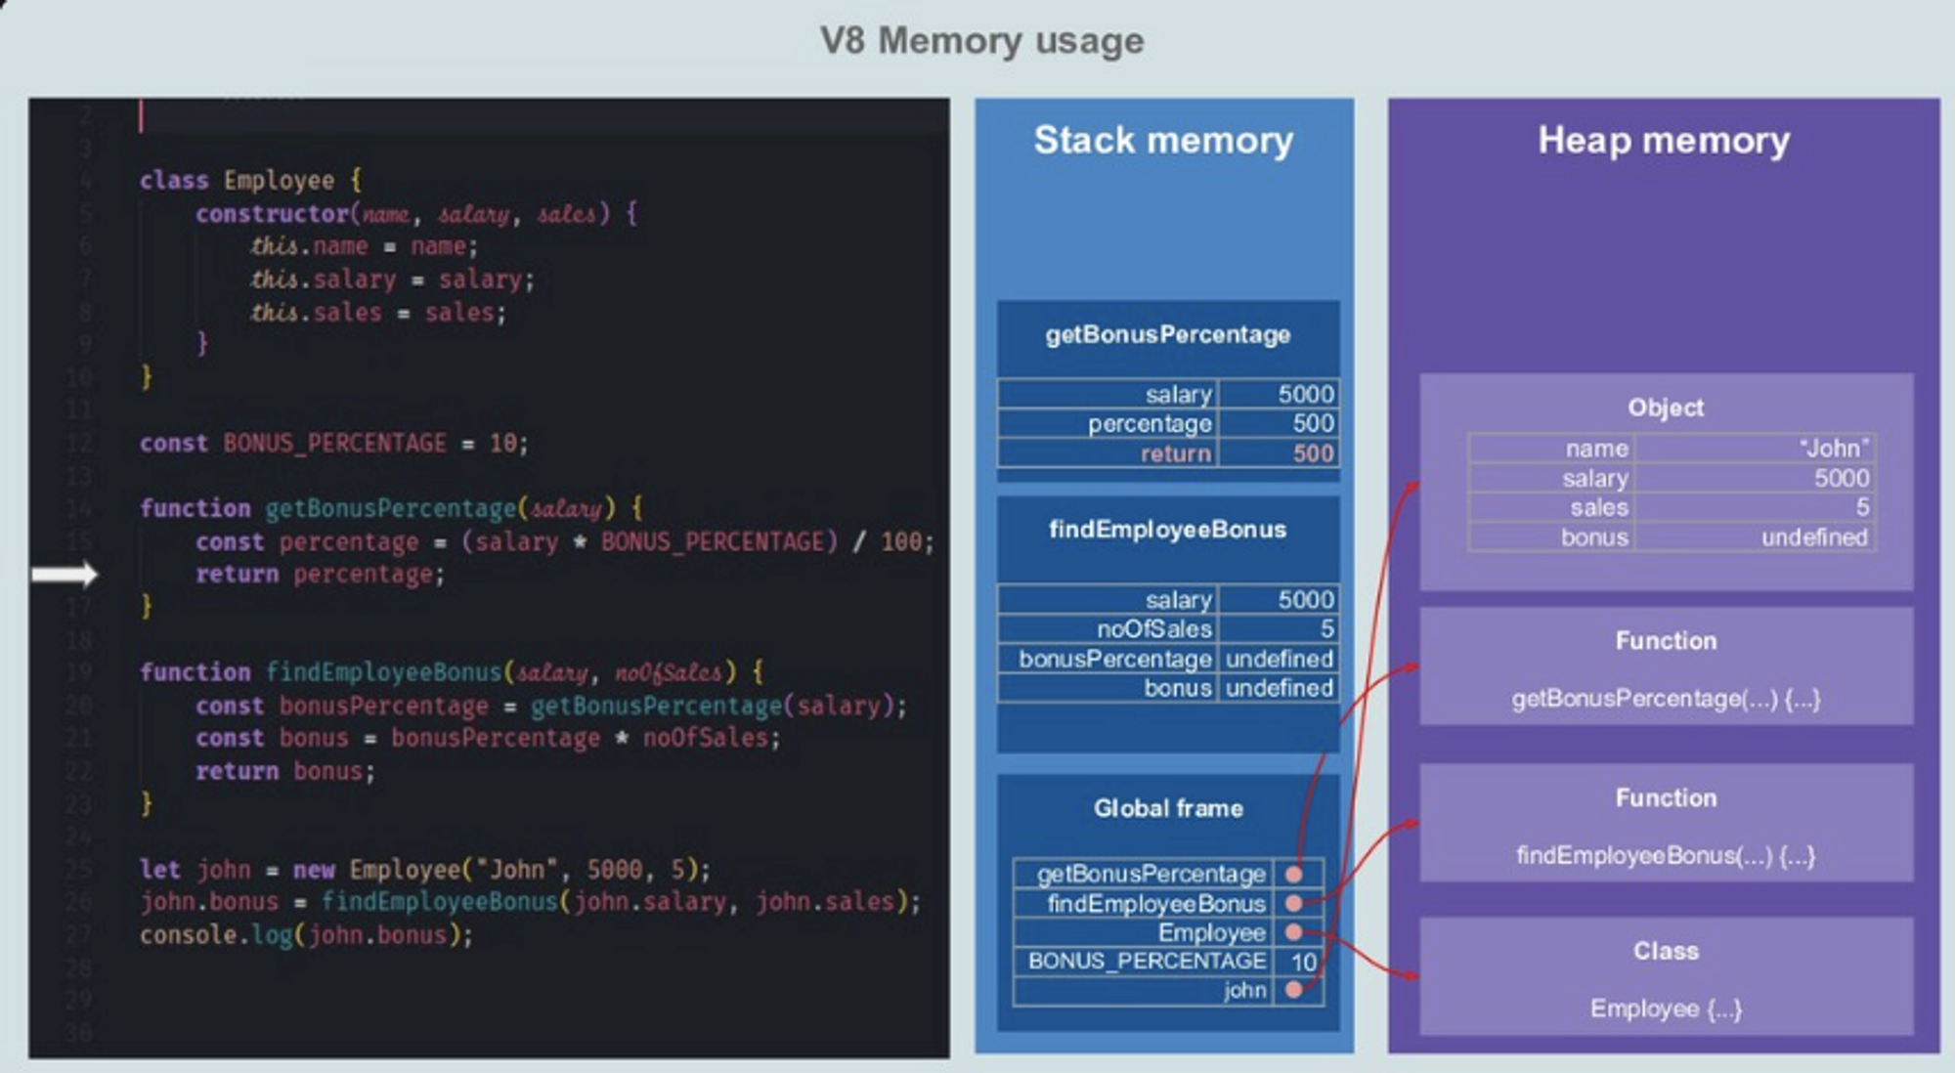
Task: Click the findEmployeeBonus stack frame title
Action: (1167, 530)
